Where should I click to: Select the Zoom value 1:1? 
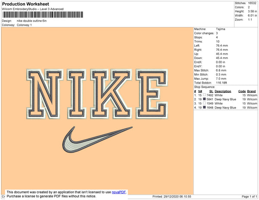click(250, 20)
